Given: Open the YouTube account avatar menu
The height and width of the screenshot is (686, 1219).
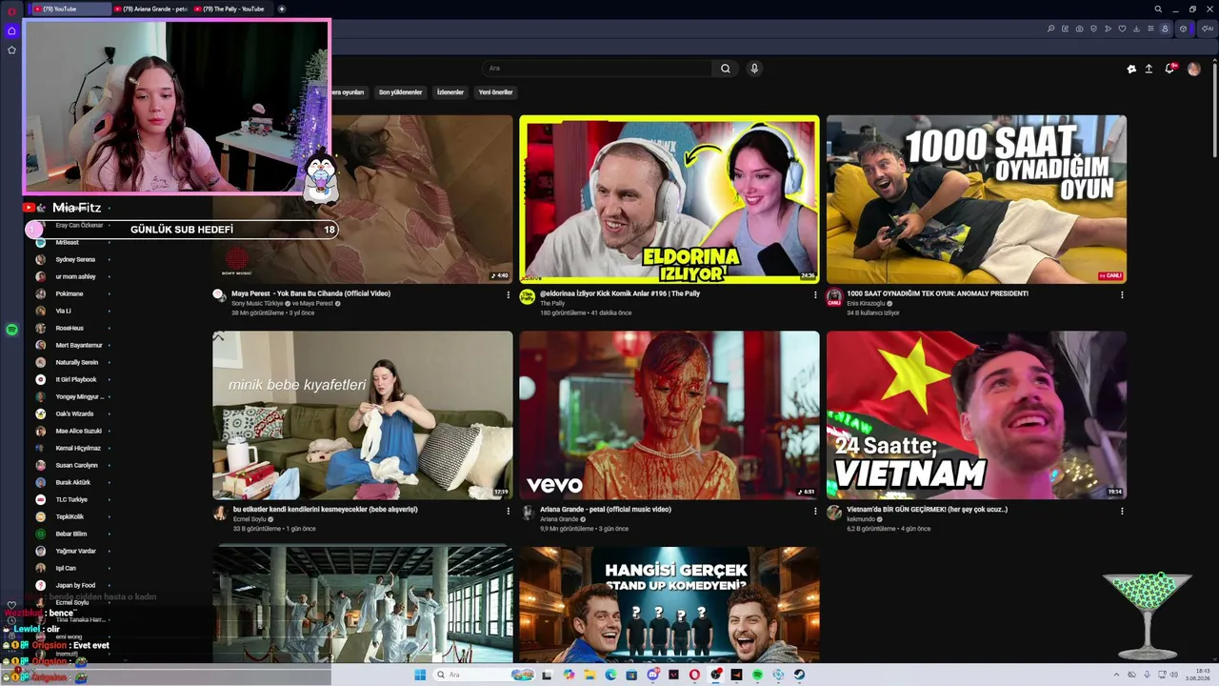Looking at the screenshot, I should 1194,69.
